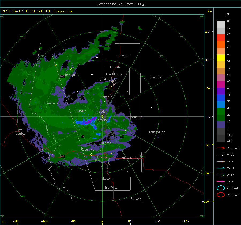Pick the yellow 51–54 dBZ swatch
Image resolution: width=241 pixels, height=225 pixels.
(x=221, y=58)
